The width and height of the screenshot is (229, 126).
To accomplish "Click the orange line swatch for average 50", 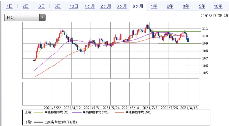I will (x=119, y=113).
